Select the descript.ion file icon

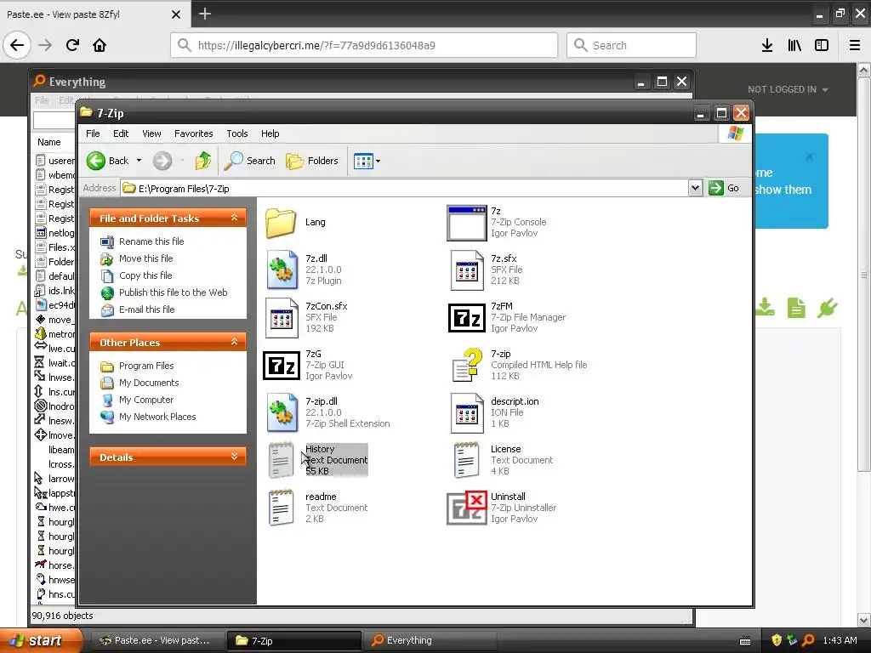[x=467, y=412]
